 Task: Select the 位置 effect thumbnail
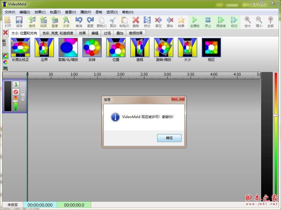click(x=116, y=48)
